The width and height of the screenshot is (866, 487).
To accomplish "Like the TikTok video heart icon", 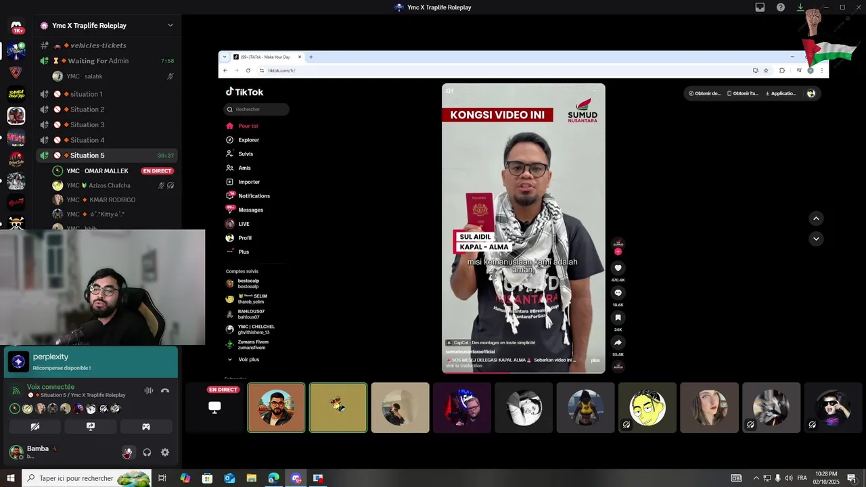I will coord(618,269).
